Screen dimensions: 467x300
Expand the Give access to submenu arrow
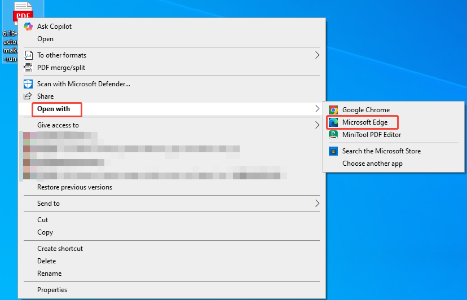click(317, 125)
